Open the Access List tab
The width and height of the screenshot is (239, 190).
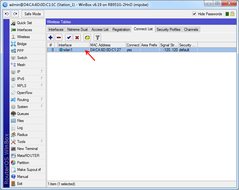[x=100, y=30]
